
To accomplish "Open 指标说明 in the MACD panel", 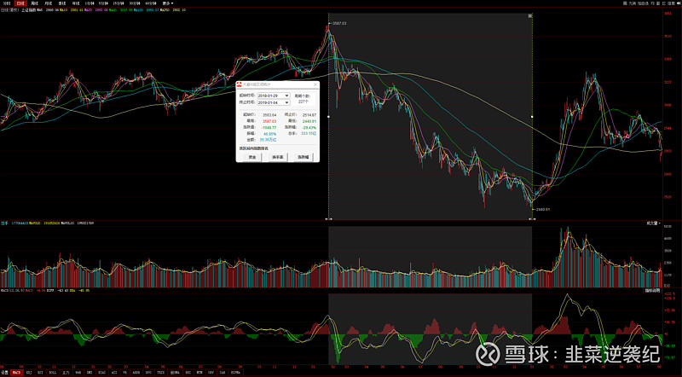I will pyautogui.click(x=653, y=292).
